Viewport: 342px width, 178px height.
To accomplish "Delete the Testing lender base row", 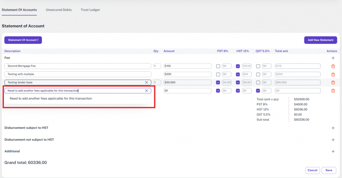I will (333, 82).
